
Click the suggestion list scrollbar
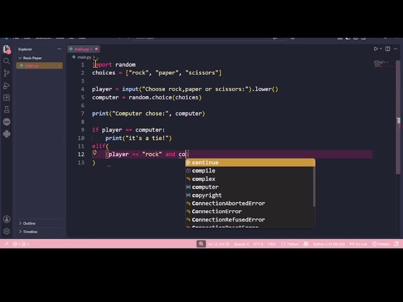tap(314, 187)
